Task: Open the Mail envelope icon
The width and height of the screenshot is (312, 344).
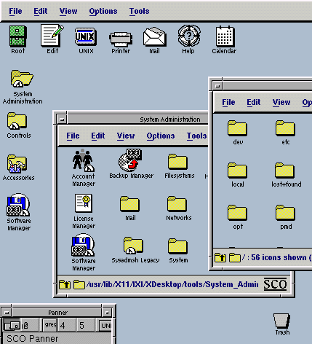Action: click(155, 36)
